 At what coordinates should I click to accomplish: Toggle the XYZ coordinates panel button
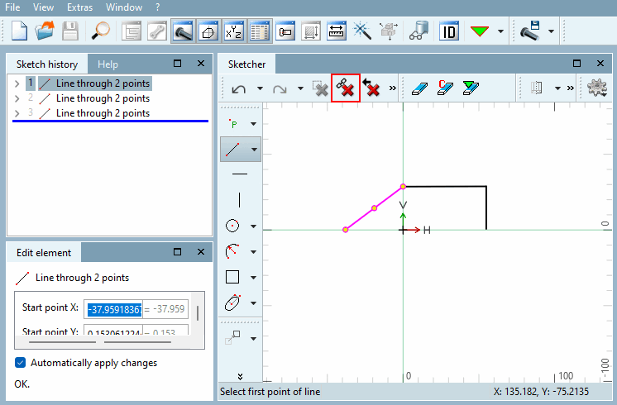coord(234,31)
